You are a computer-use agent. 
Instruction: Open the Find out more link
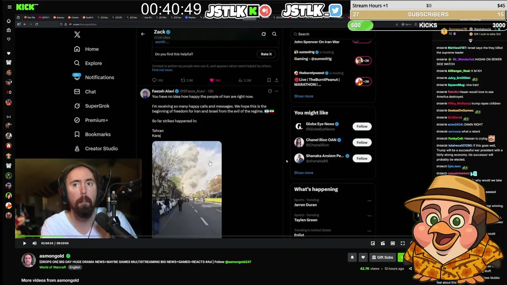click(162, 70)
